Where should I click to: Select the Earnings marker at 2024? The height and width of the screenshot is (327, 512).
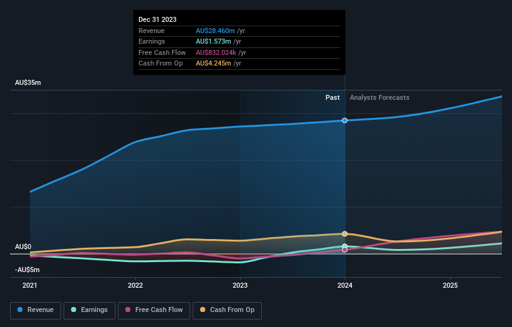click(345, 246)
